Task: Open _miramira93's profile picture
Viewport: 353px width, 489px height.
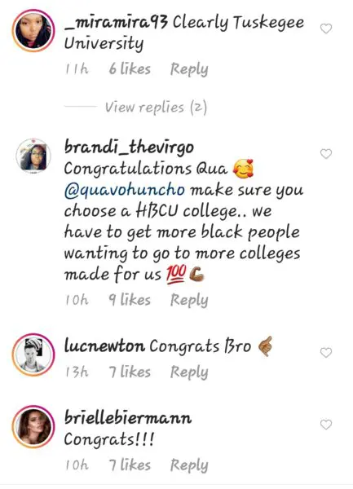Action: pyautogui.click(x=33, y=31)
